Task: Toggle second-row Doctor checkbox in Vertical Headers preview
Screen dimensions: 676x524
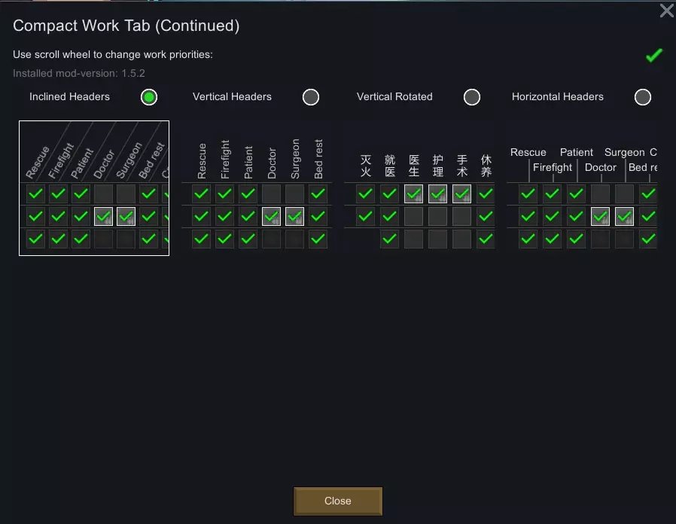Action: (271, 217)
